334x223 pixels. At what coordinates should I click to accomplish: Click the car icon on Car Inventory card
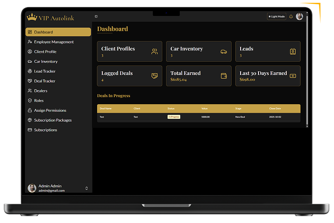tap(224, 51)
